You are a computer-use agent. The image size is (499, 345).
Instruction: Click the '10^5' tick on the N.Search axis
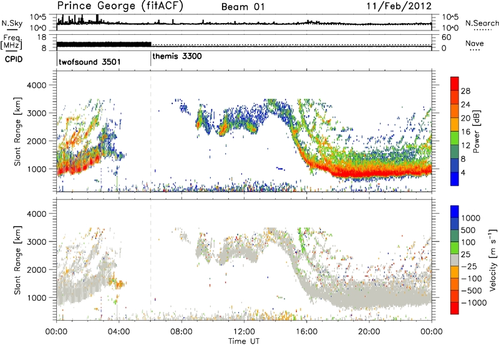click(450, 17)
